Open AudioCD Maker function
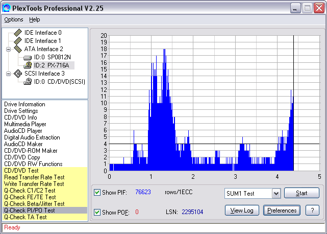The image size is (327, 234). pos(23,144)
